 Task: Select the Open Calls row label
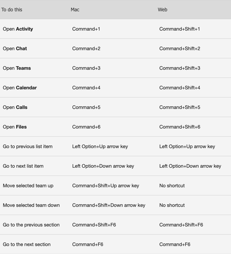[15, 108]
